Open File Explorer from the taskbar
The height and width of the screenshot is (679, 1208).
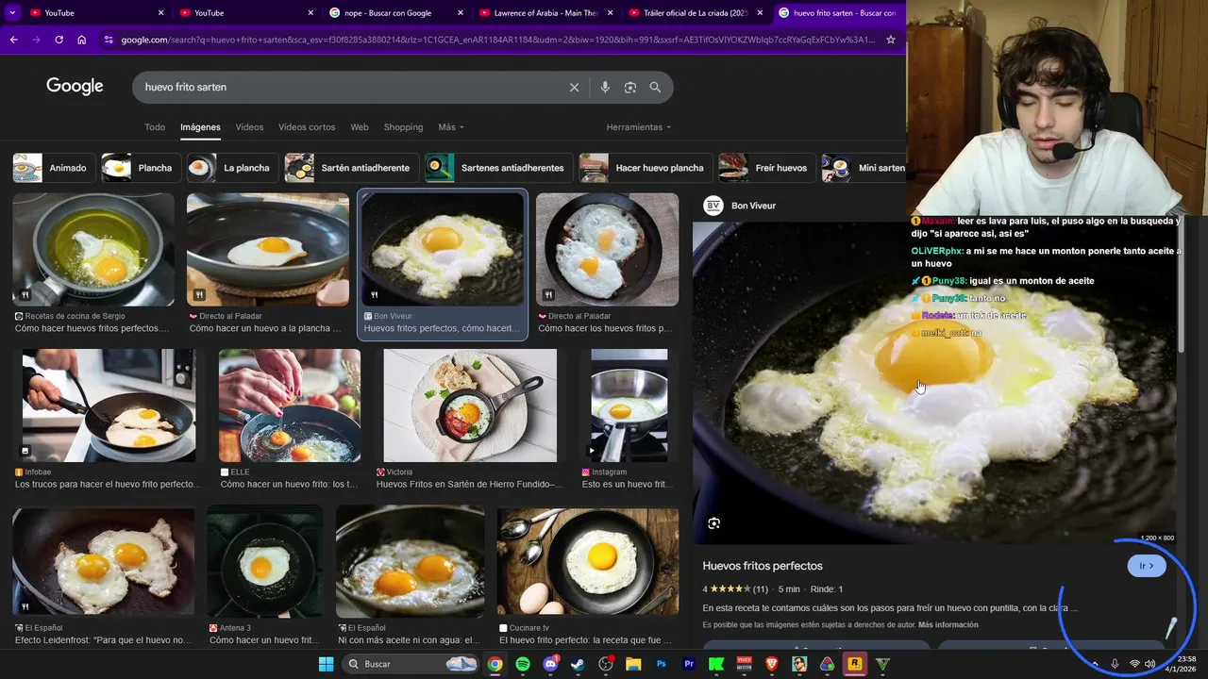tap(633, 664)
